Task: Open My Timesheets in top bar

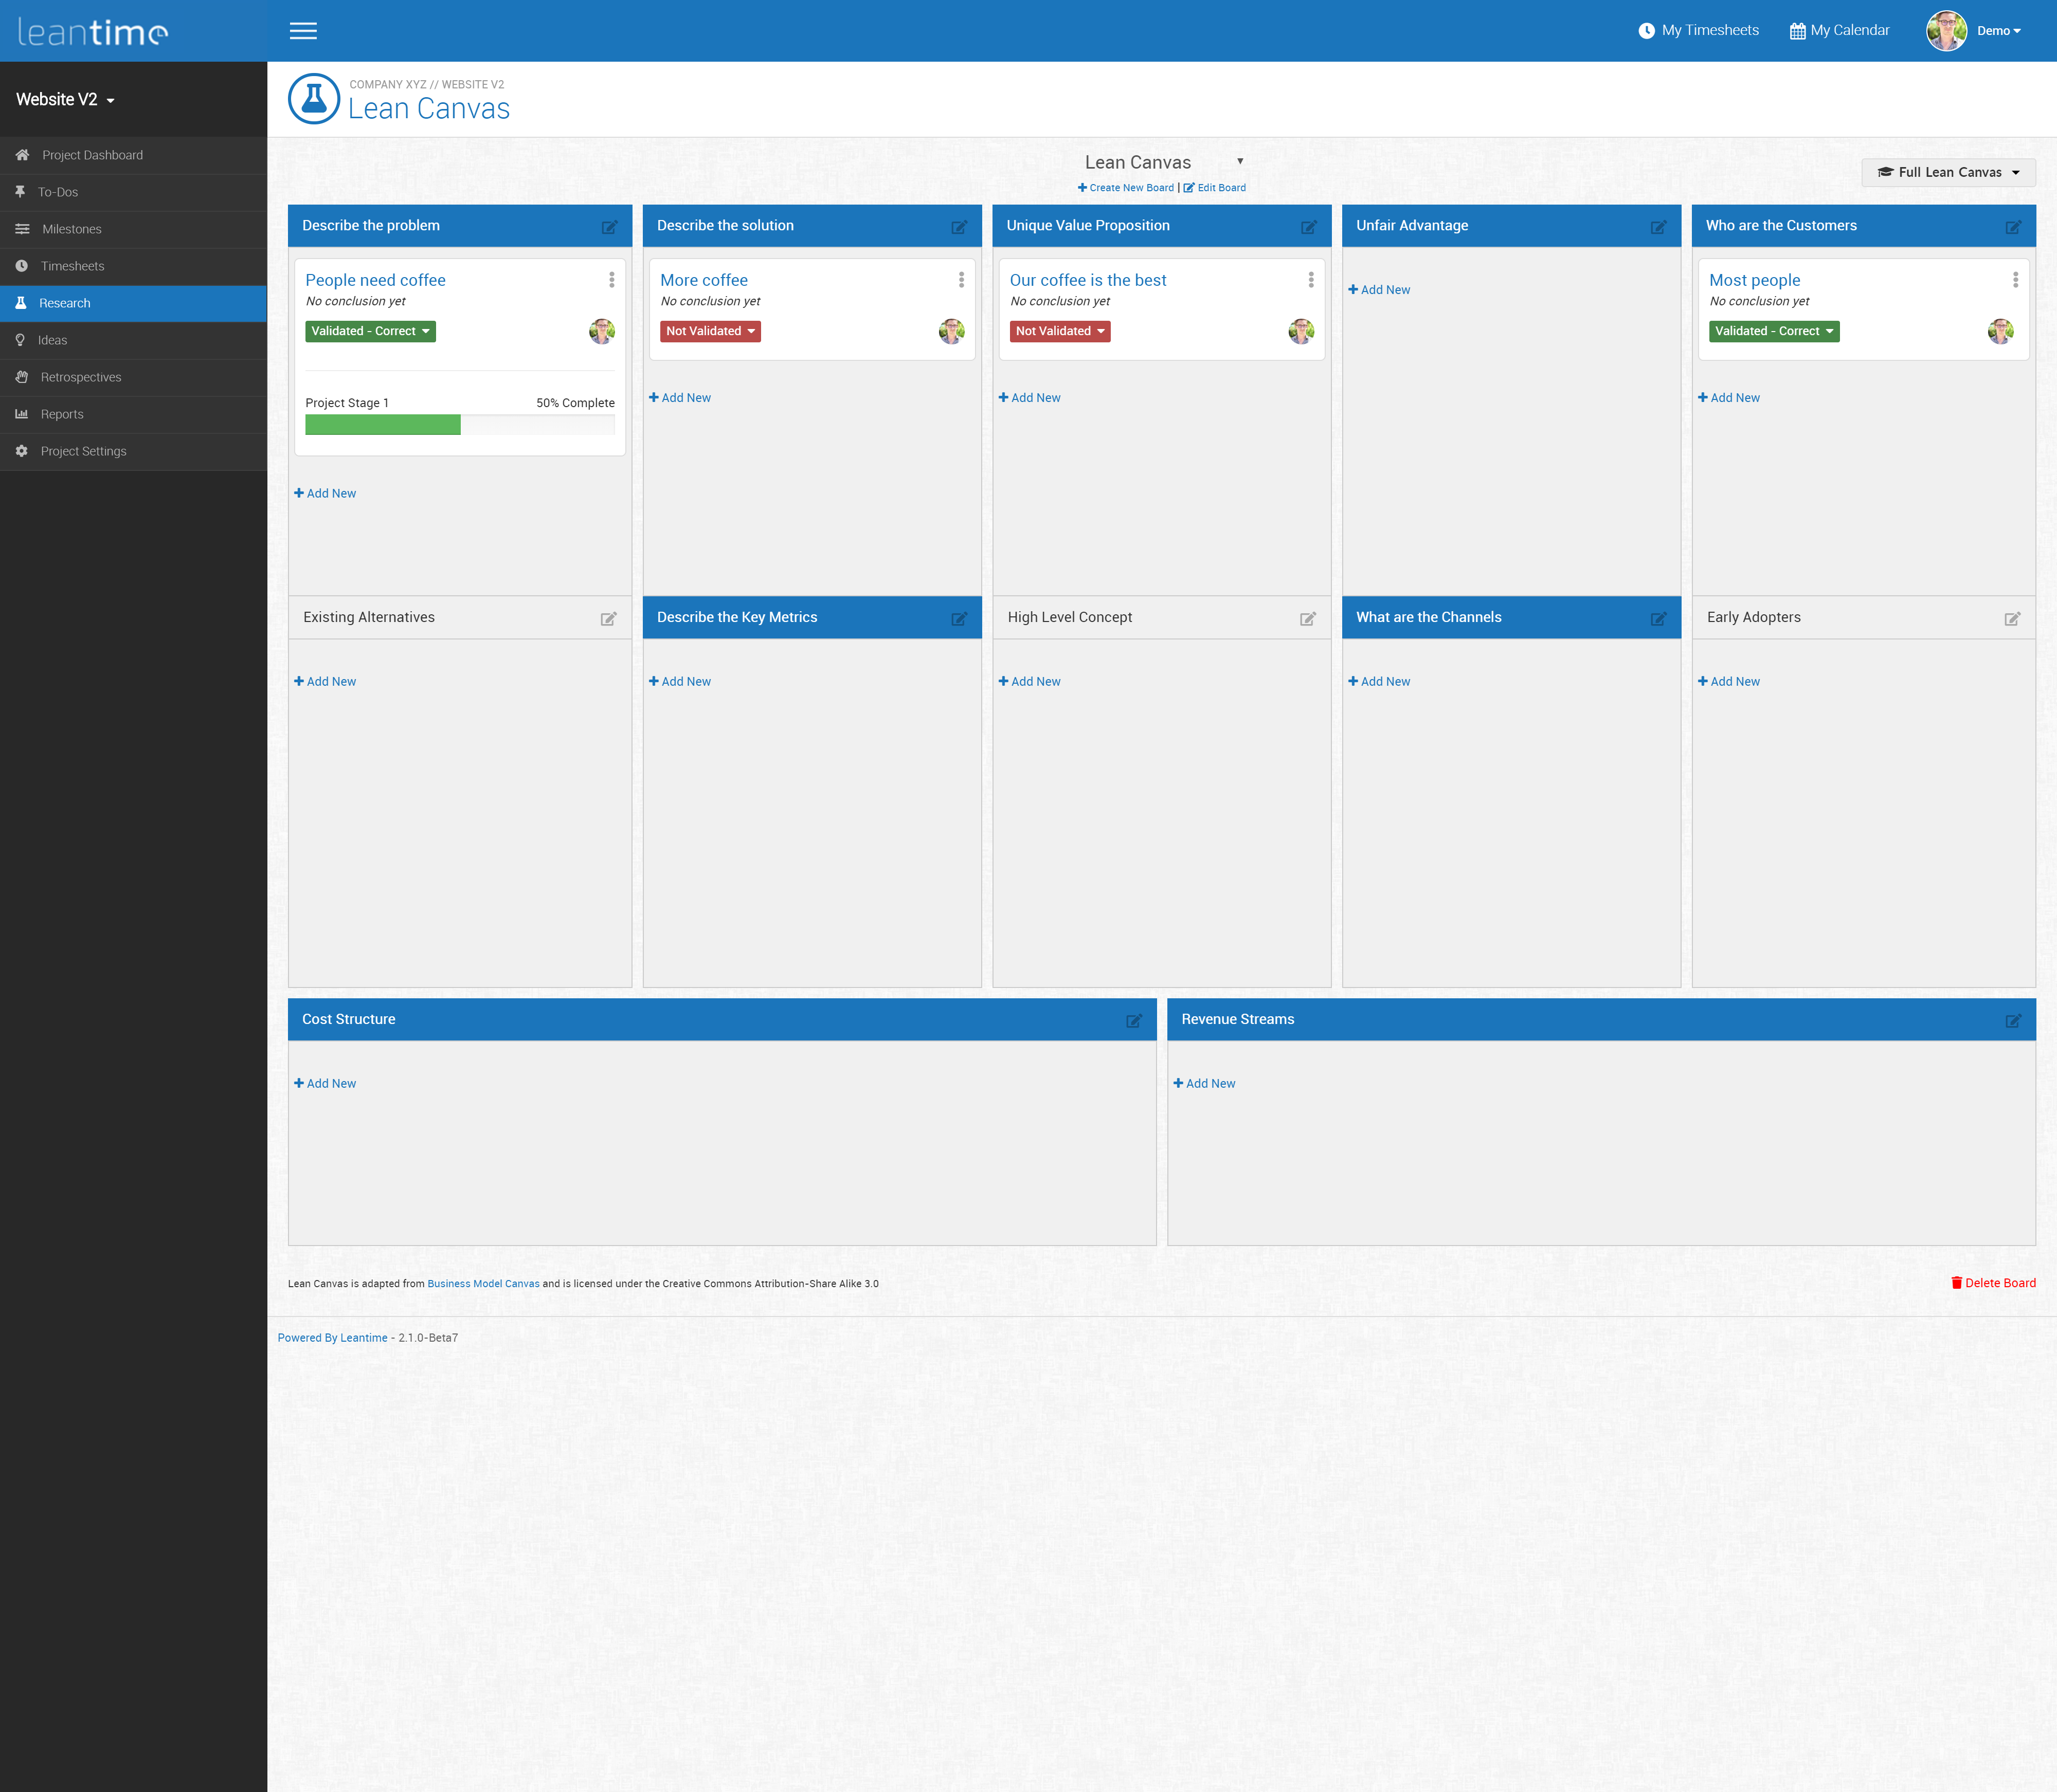Action: coord(1699,31)
